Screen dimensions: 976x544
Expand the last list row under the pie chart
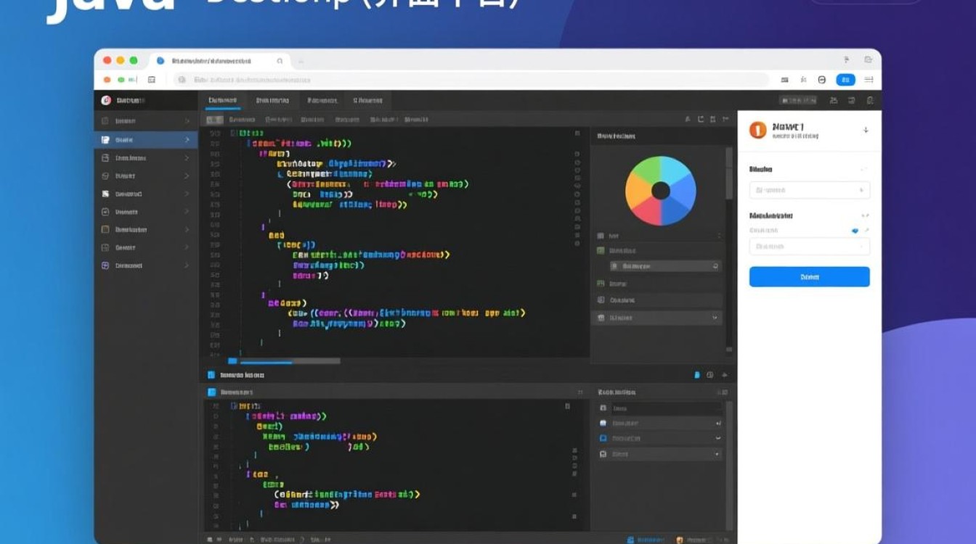[x=715, y=318]
